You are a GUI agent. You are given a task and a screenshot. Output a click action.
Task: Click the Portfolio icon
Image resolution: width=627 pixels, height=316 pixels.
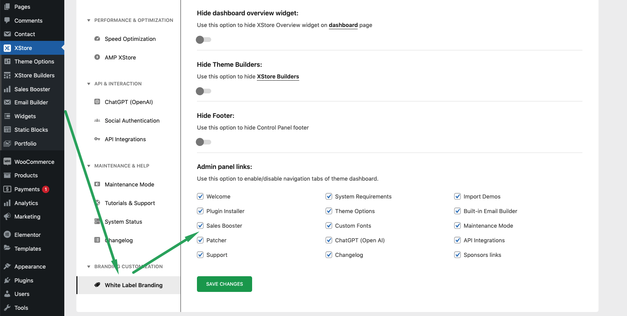(7, 143)
